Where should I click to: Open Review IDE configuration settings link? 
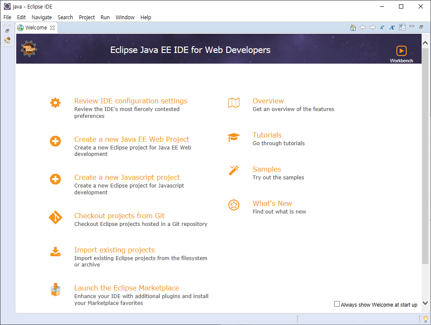coord(131,101)
